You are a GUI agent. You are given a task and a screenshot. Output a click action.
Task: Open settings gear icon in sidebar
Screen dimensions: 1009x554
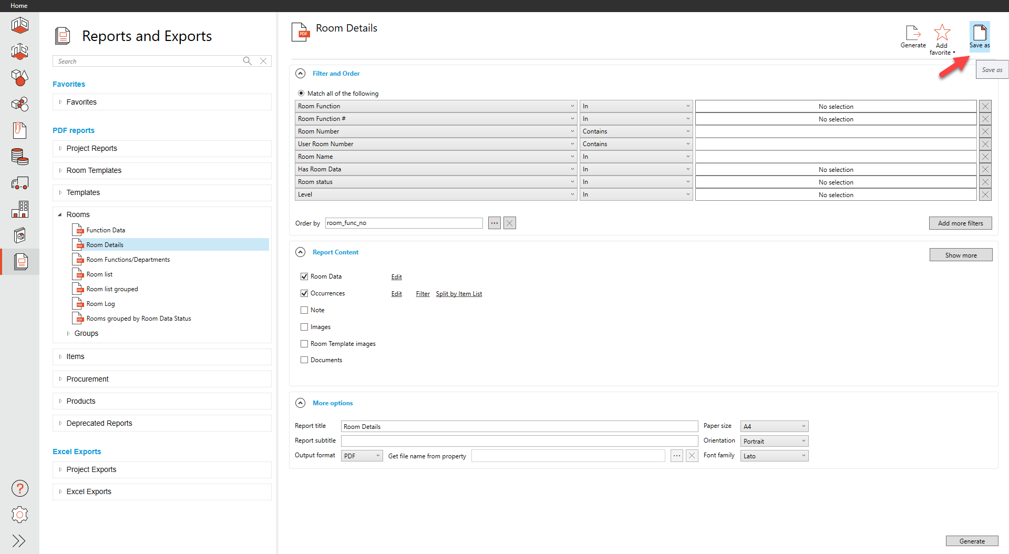click(20, 515)
